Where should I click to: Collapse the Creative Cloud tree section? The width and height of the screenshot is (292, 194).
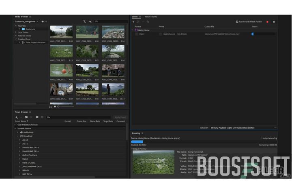[x=16, y=39]
